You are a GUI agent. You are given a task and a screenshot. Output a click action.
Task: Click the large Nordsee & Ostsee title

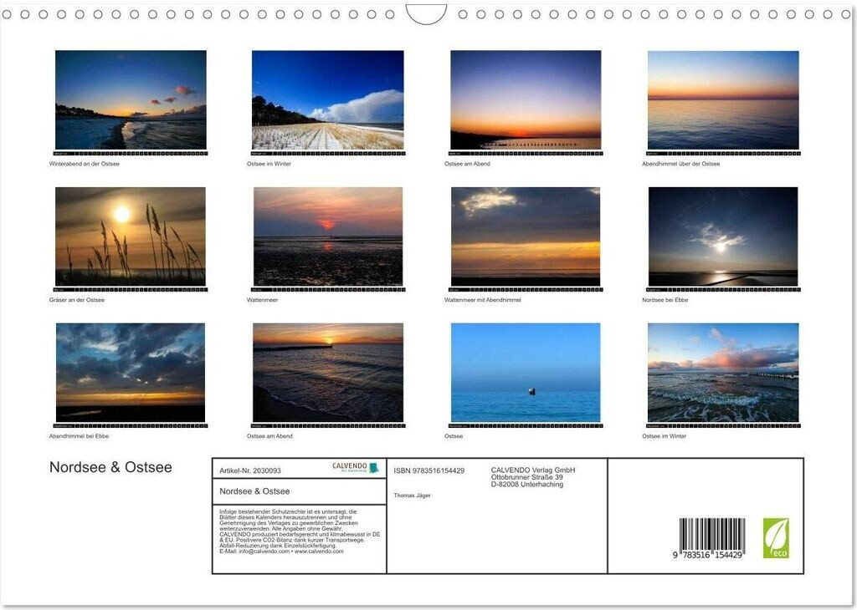coord(110,467)
